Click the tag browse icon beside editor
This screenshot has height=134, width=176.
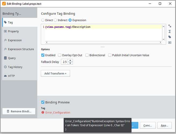(x=170, y=37)
